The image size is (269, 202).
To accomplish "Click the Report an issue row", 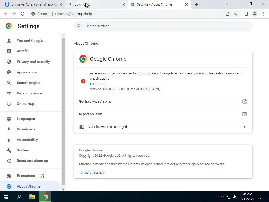I will (x=163, y=114).
